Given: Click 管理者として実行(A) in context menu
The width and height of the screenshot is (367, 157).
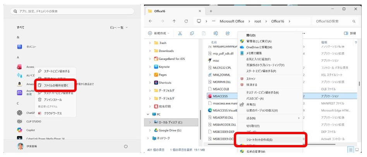Looking at the screenshot, I should tap(259, 41).
